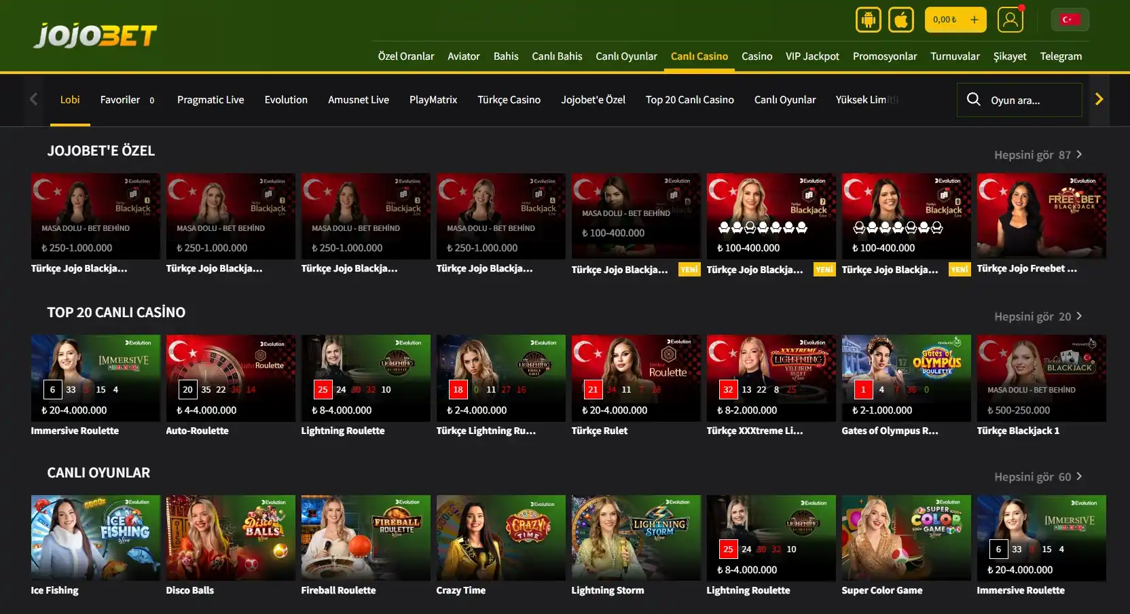This screenshot has width=1130, height=614.
Task: Expand Hepsini gör 87 for Jojobet'e Özel
Action: pyautogui.click(x=1038, y=155)
